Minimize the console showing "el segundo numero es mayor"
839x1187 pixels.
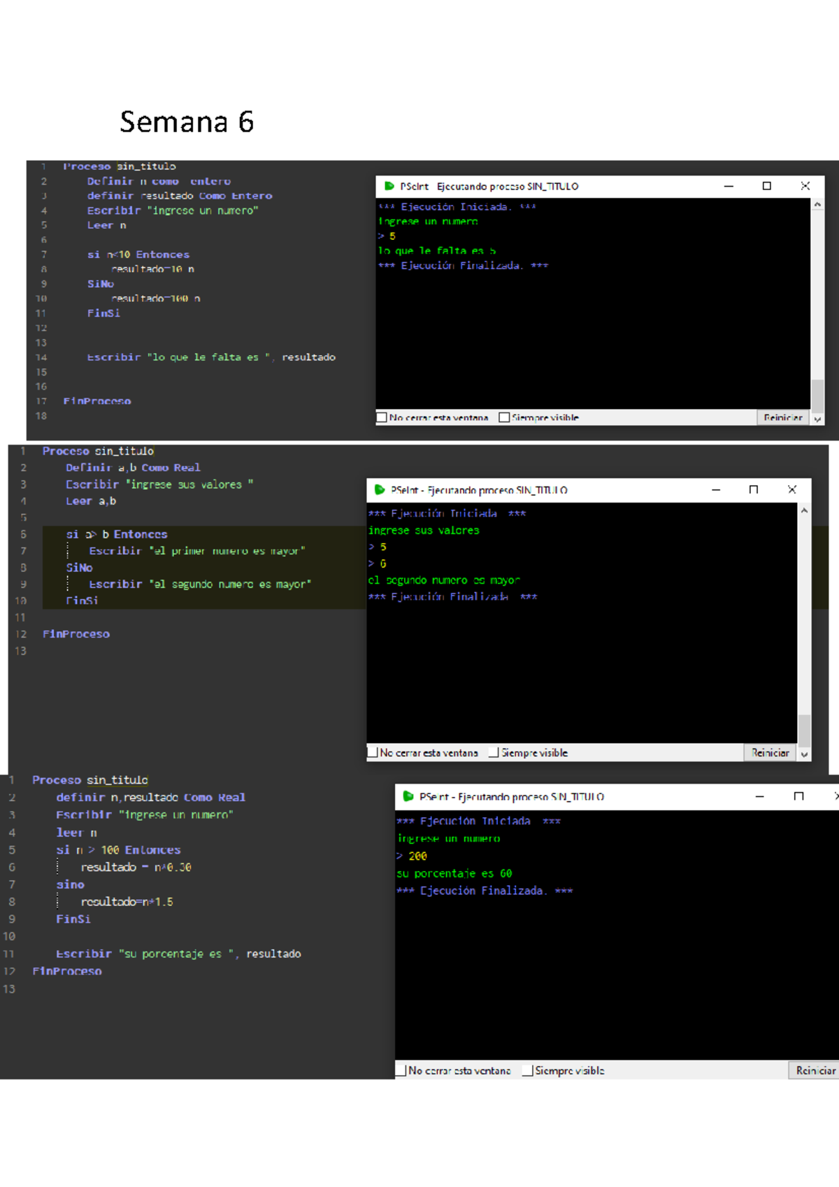click(x=716, y=490)
